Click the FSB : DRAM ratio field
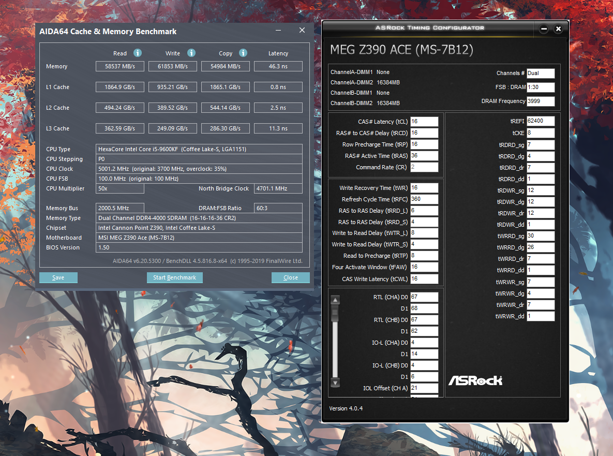This screenshot has height=456, width=613. pos(541,87)
